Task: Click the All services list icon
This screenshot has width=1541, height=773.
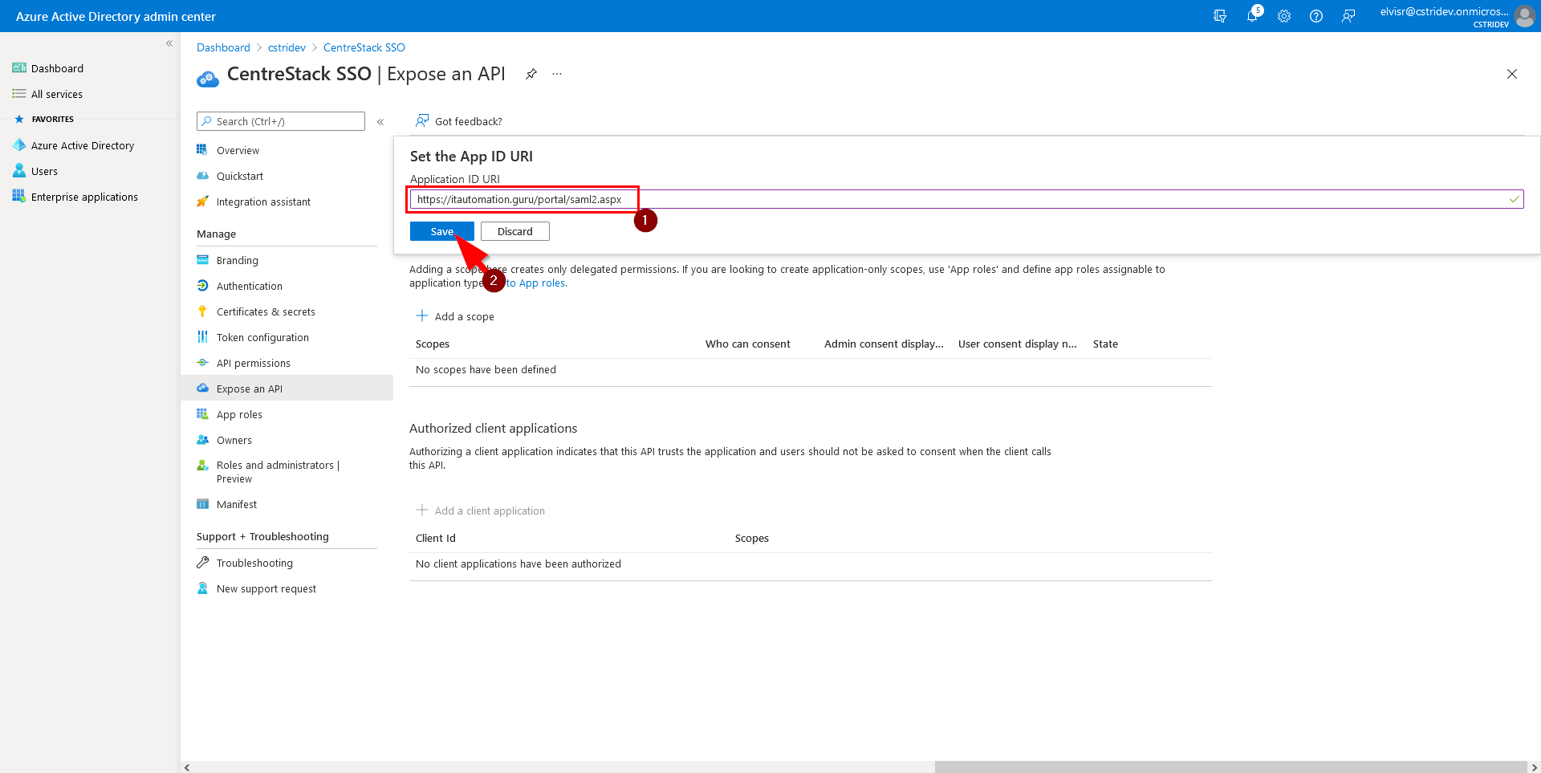Action: (x=19, y=94)
